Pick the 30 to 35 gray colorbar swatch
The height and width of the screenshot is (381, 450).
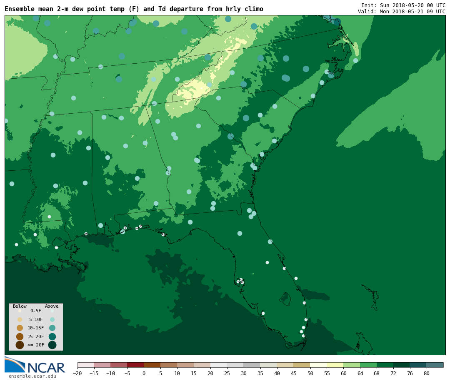[252, 365]
